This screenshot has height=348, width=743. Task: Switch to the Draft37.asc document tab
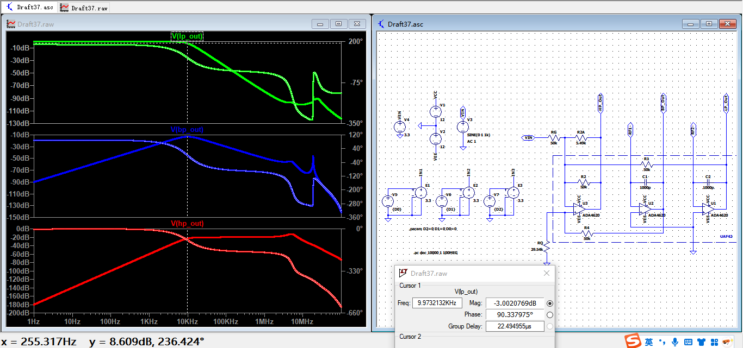click(29, 8)
